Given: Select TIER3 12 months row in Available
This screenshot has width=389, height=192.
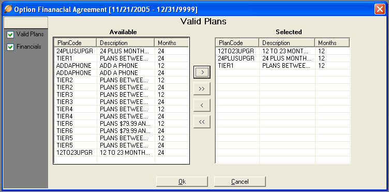Looking at the screenshot, I should click(x=122, y=95).
